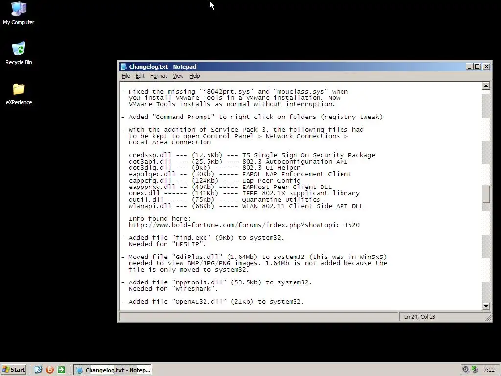Open the View menu
The height and width of the screenshot is (376, 501).
tap(178, 76)
